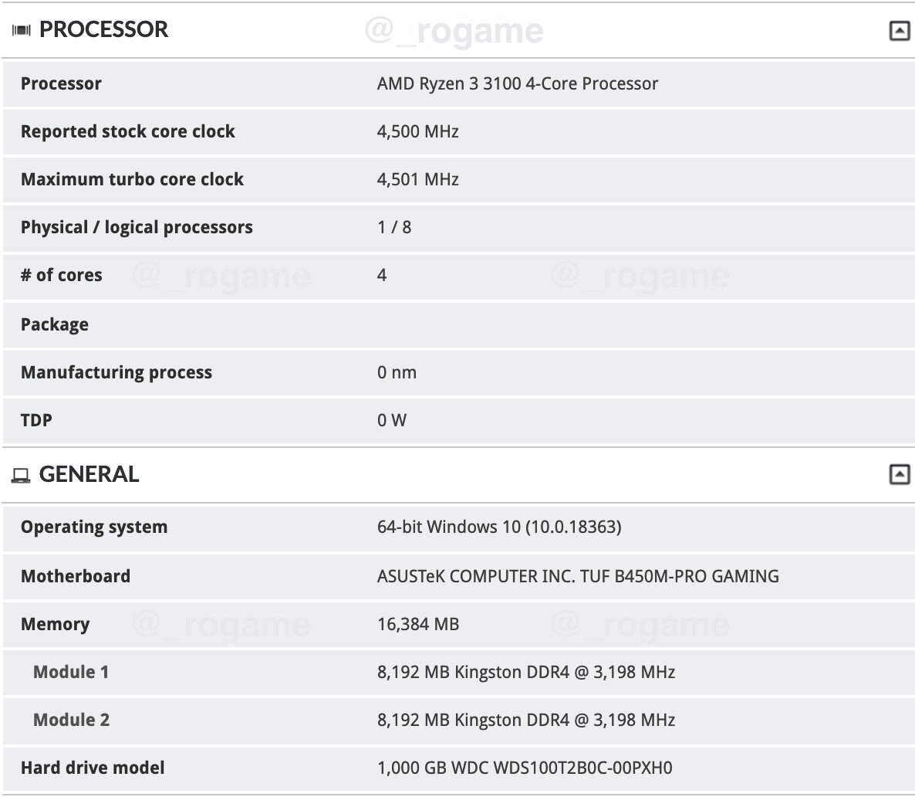Viewport: 915px width, 797px height.
Task: Select the 64-bit Windows 10 operating system text
Action: coord(499,527)
